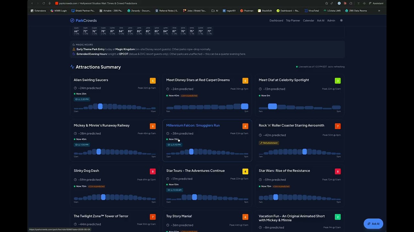This screenshot has height=232, width=414.
Task: Open the Referral Roles bookmark
Action: pyautogui.click(x=167, y=11)
